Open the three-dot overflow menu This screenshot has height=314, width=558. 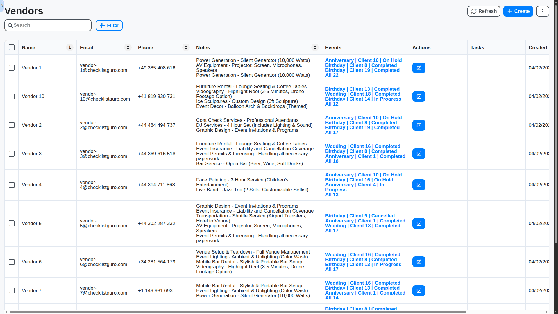[542, 11]
